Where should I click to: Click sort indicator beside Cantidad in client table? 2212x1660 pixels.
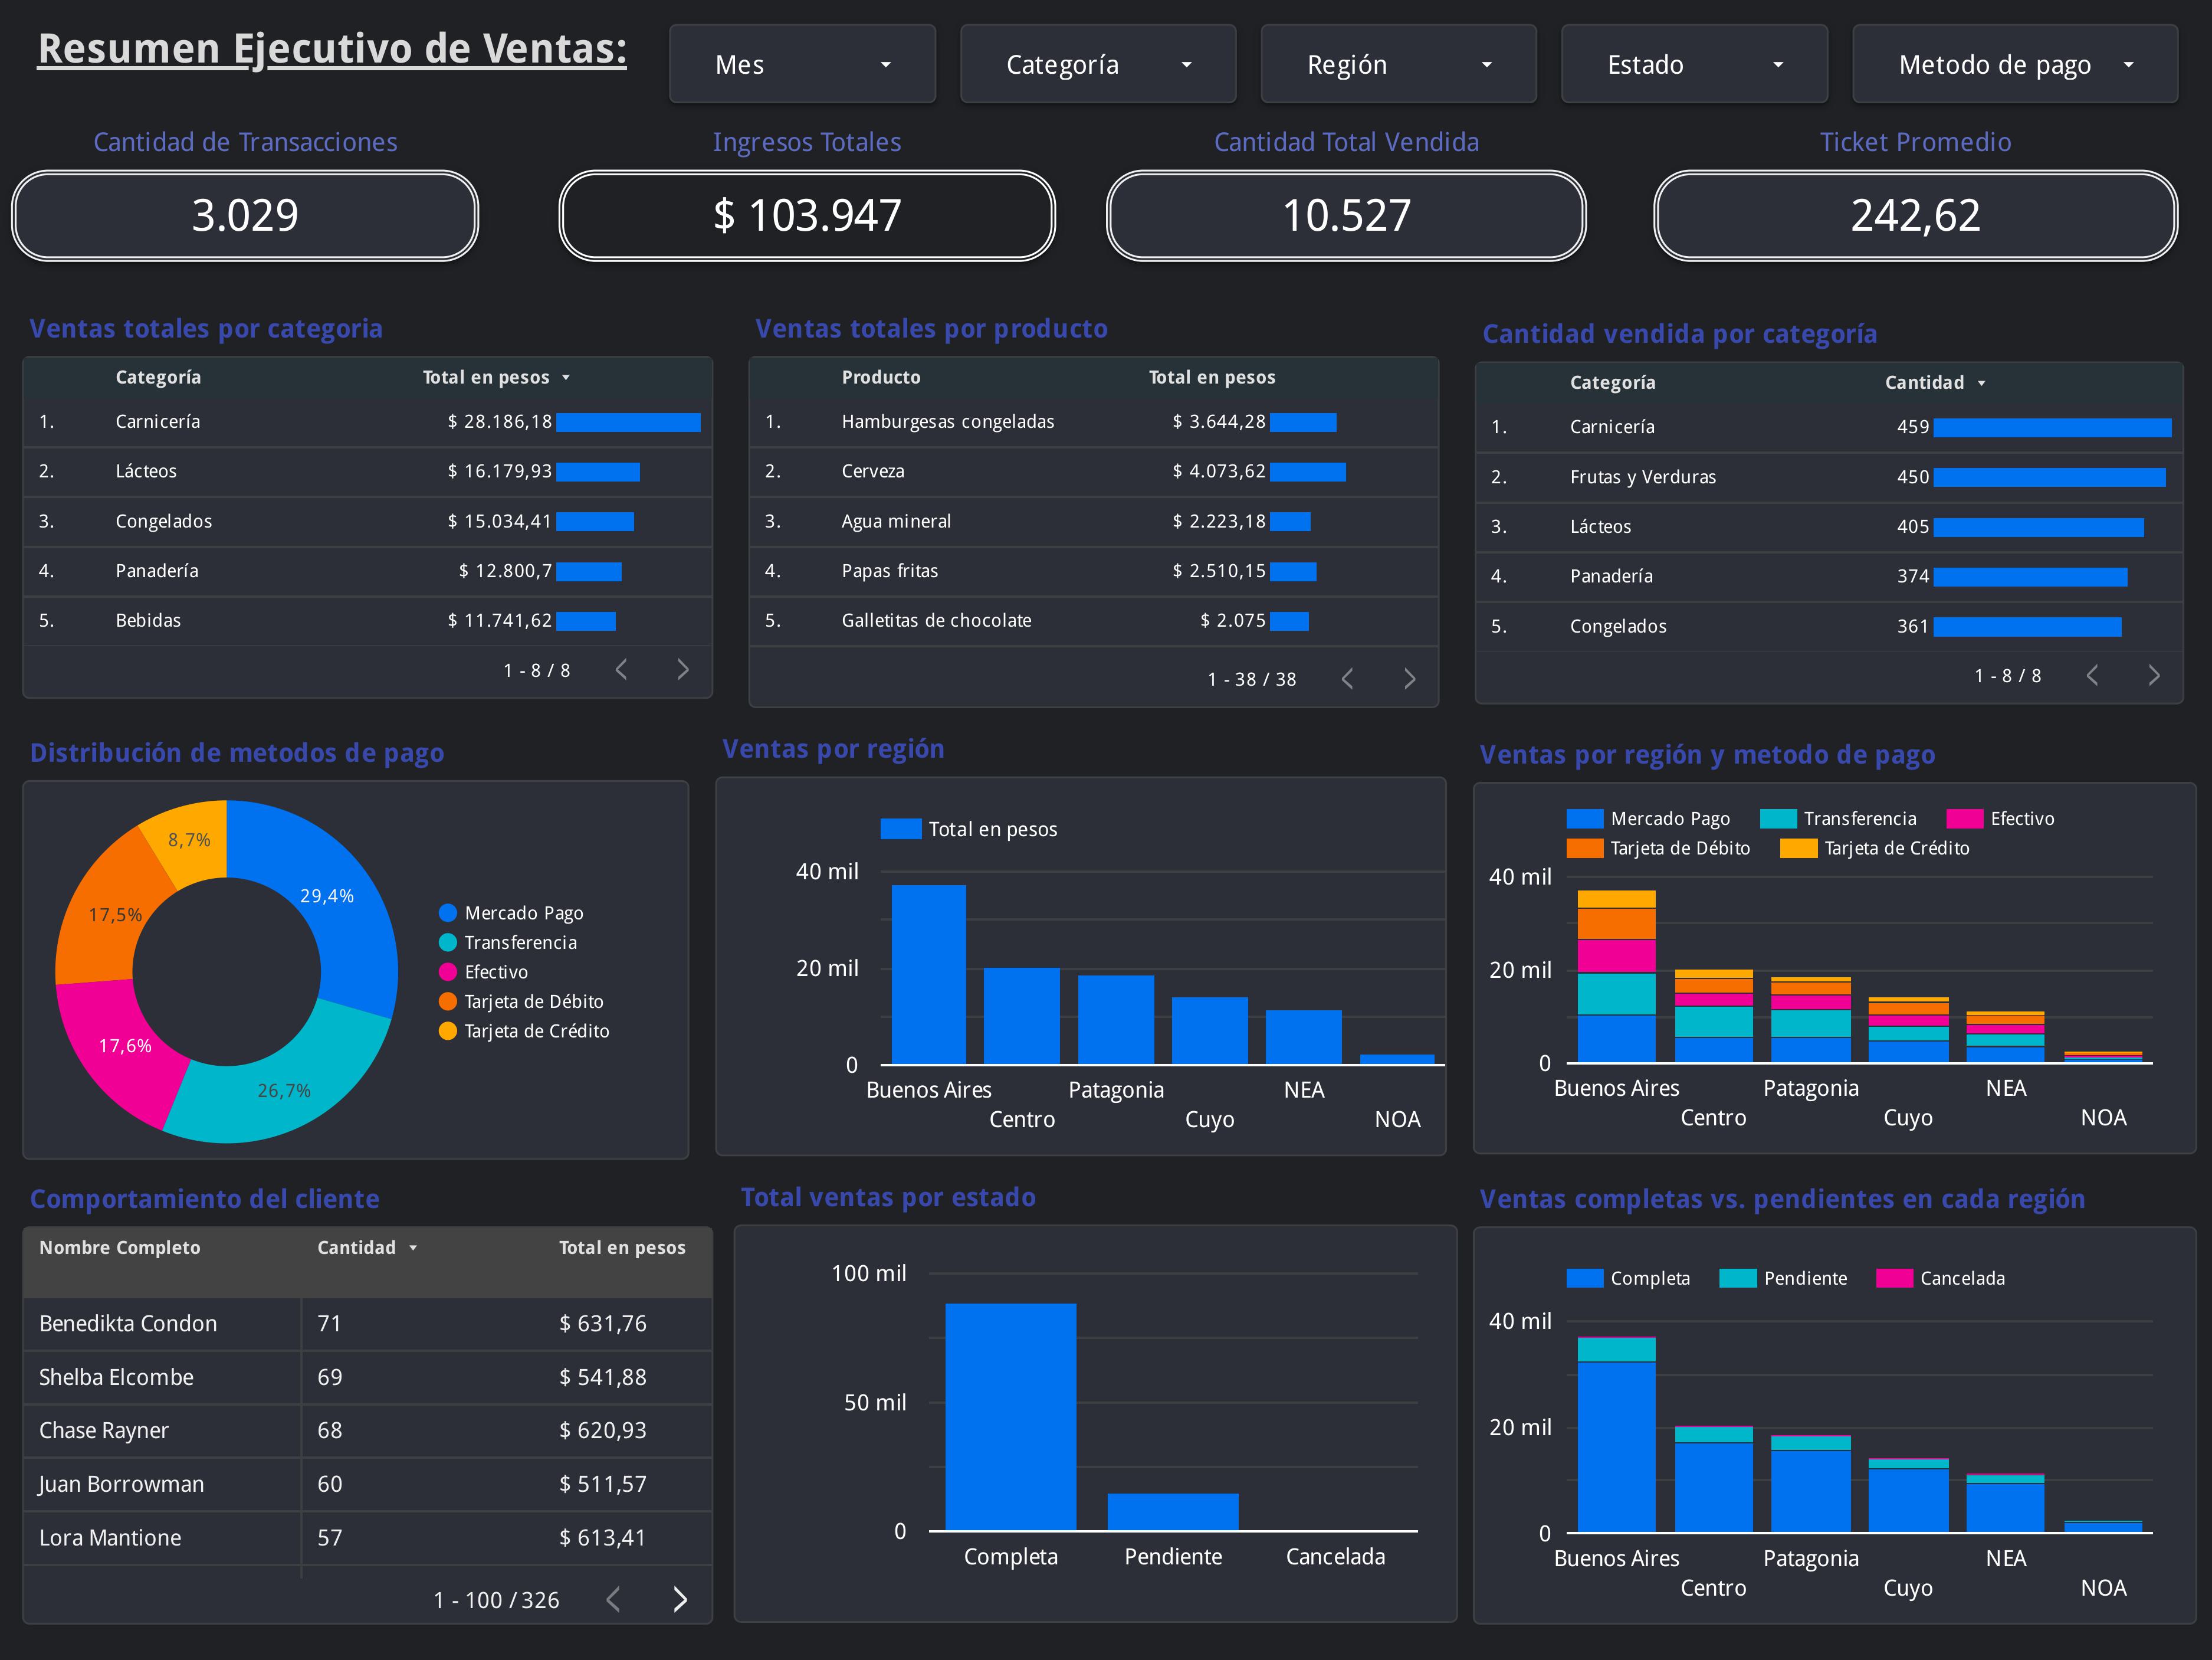pyautogui.click(x=413, y=1248)
